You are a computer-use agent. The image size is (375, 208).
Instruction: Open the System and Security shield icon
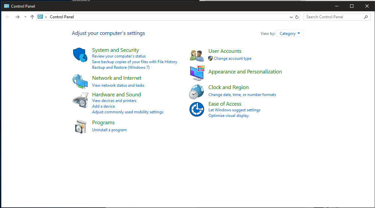pos(80,55)
